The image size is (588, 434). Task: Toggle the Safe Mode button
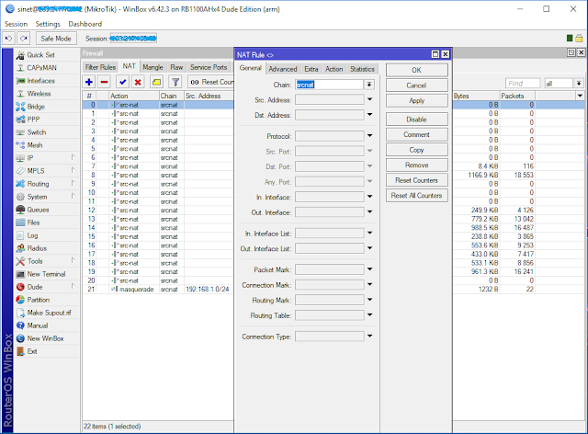[56, 39]
